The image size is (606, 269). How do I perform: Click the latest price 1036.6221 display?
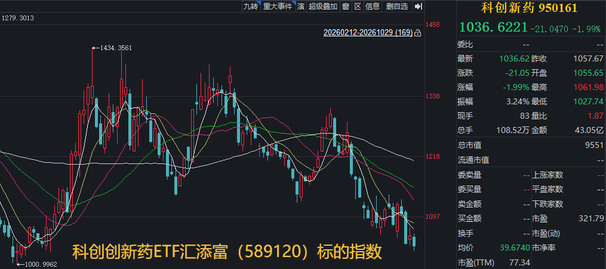(x=494, y=27)
